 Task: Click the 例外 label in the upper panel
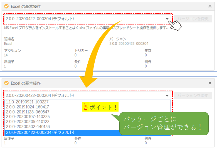[x=148, y=61]
